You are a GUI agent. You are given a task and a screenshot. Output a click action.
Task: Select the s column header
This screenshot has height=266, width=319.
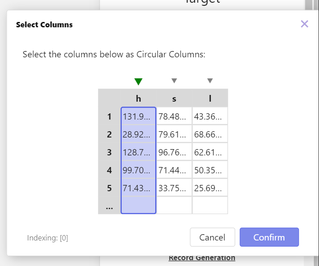coord(174,98)
